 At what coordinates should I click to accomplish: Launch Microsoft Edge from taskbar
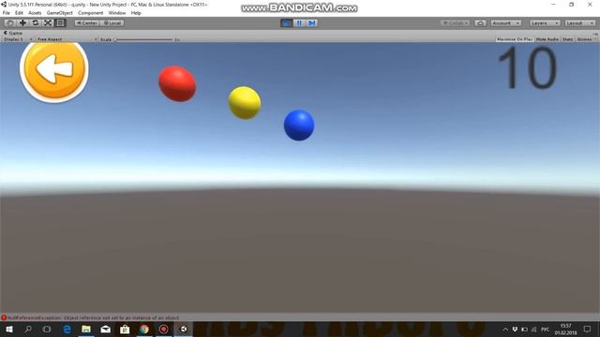pyautogui.click(x=67, y=330)
